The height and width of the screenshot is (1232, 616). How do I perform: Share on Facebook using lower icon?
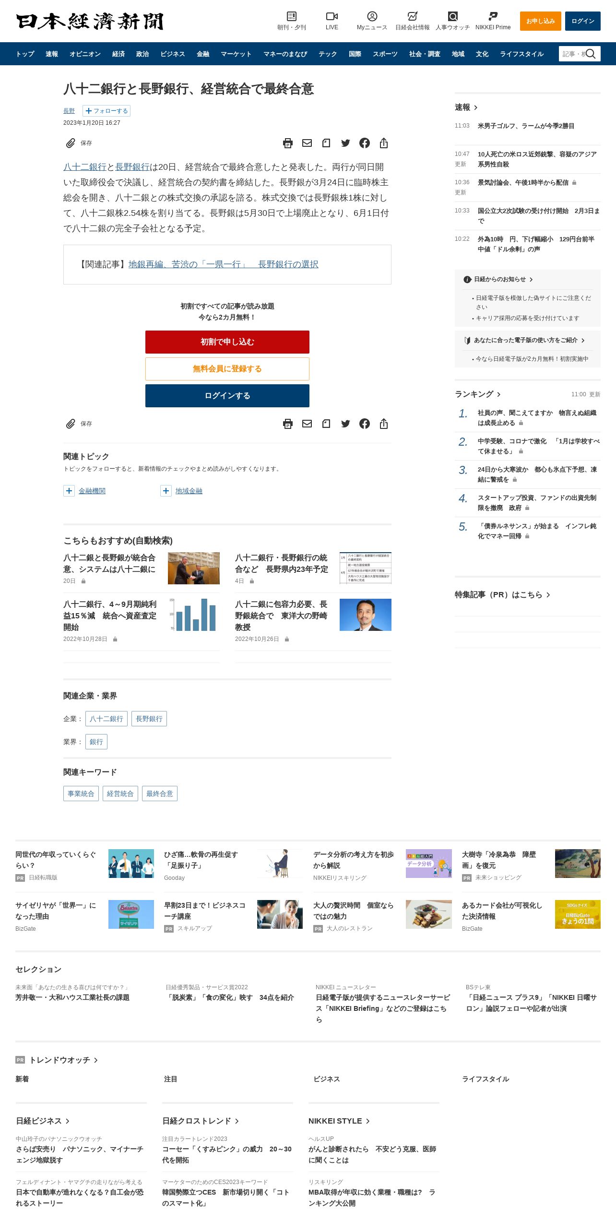[x=365, y=424]
